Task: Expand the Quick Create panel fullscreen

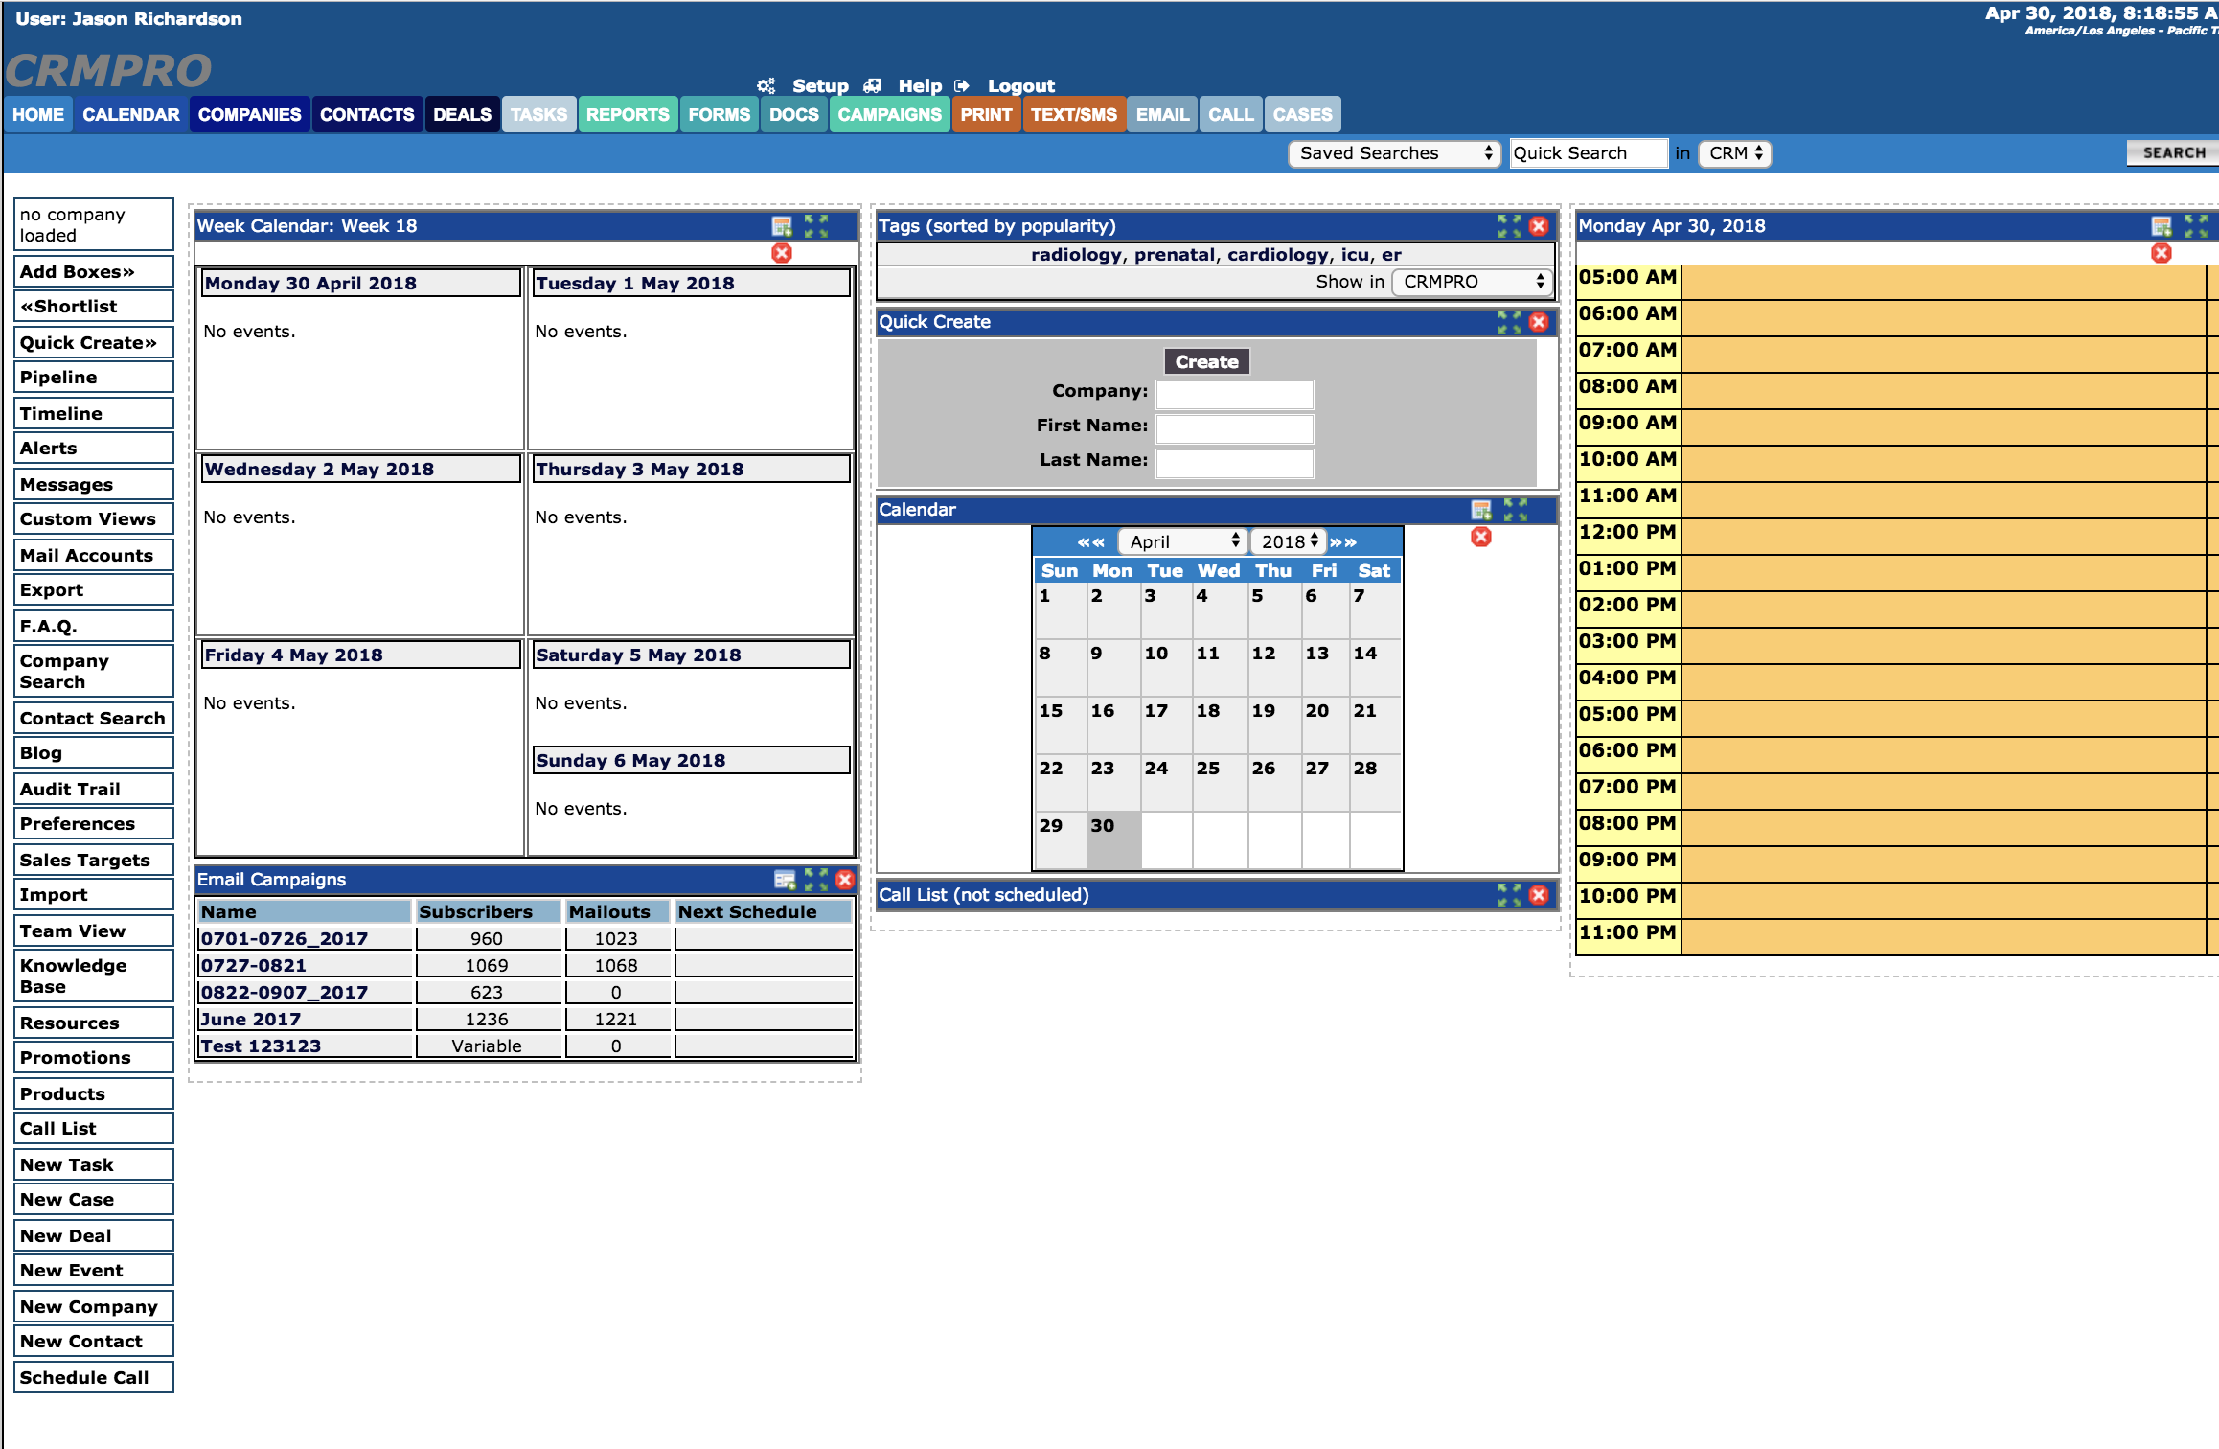Action: 1509,322
